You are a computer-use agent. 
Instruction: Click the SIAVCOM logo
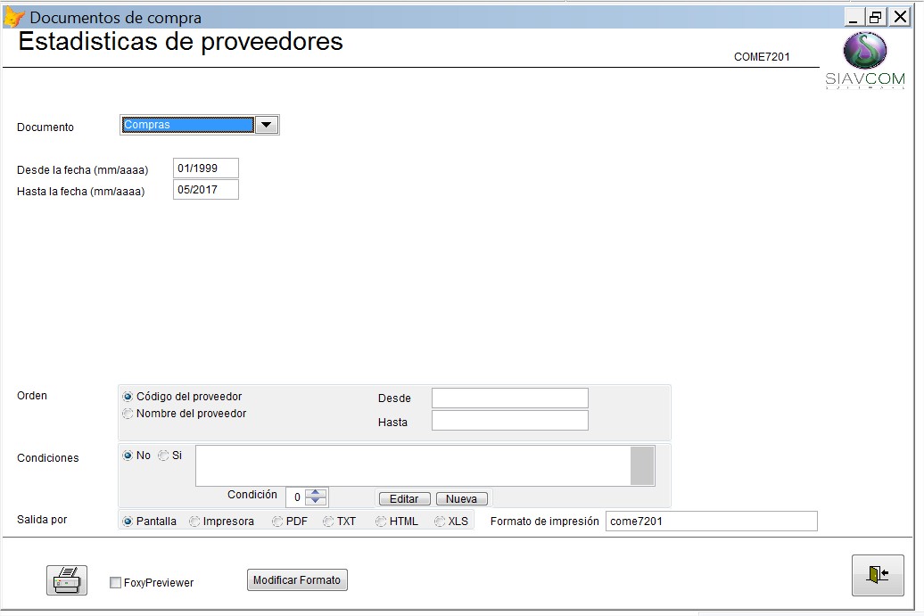click(864, 60)
